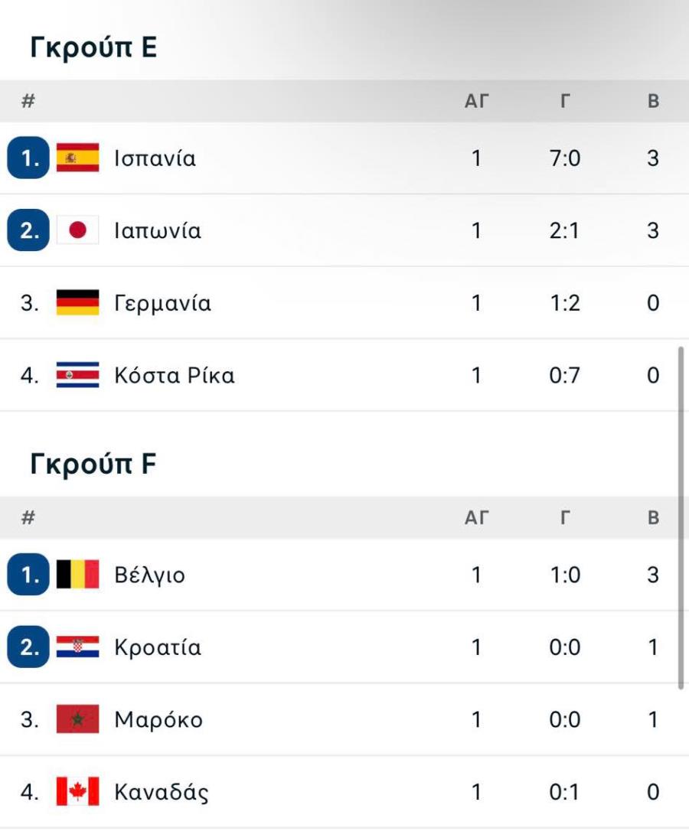689x831 pixels.
Task: Click the position 1 badge for Ισπανία
Action: point(28,158)
